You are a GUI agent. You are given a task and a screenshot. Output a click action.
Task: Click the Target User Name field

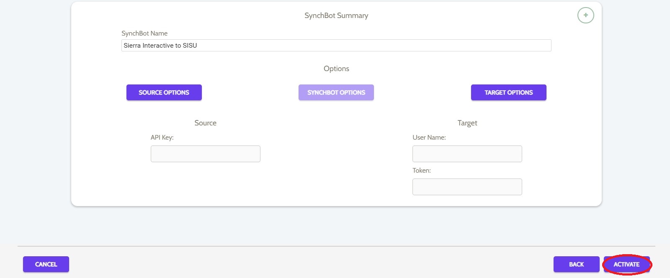(x=467, y=154)
